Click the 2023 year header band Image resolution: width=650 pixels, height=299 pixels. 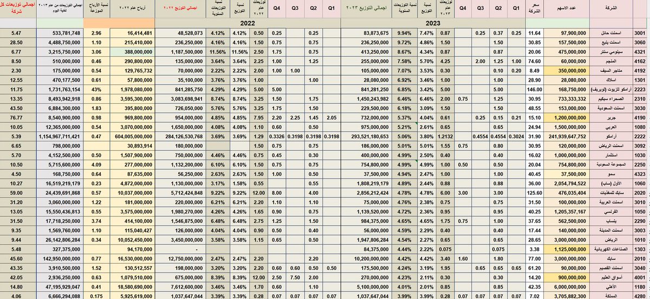[432, 23]
